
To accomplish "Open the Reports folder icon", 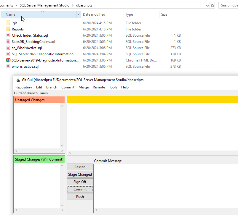I will 8,29.
